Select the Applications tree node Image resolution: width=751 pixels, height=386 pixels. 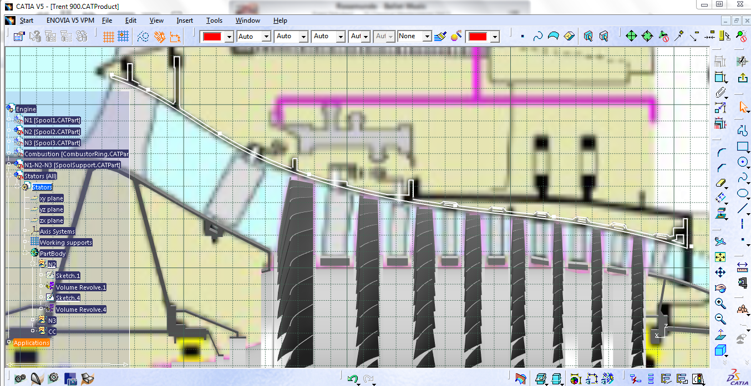point(31,342)
